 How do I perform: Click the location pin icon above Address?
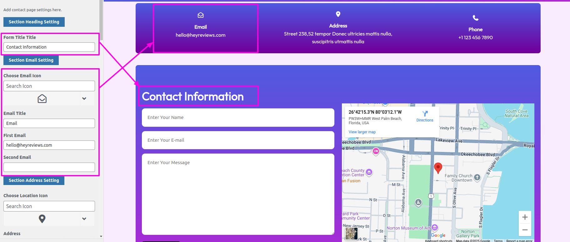click(x=338, y=14)
